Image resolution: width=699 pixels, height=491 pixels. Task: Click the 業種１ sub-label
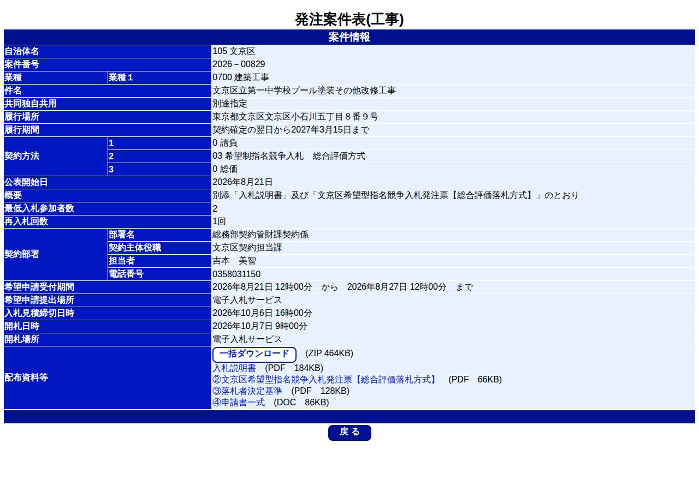click(159, 77)
